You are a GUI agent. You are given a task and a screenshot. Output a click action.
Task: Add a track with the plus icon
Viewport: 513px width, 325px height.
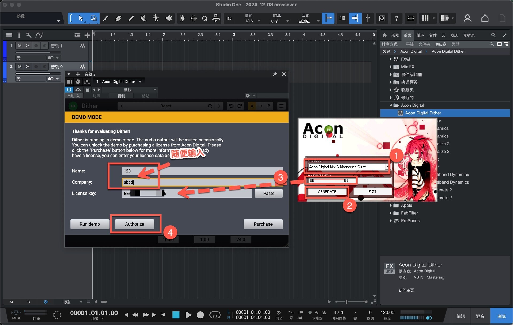[x=87, y=35]
